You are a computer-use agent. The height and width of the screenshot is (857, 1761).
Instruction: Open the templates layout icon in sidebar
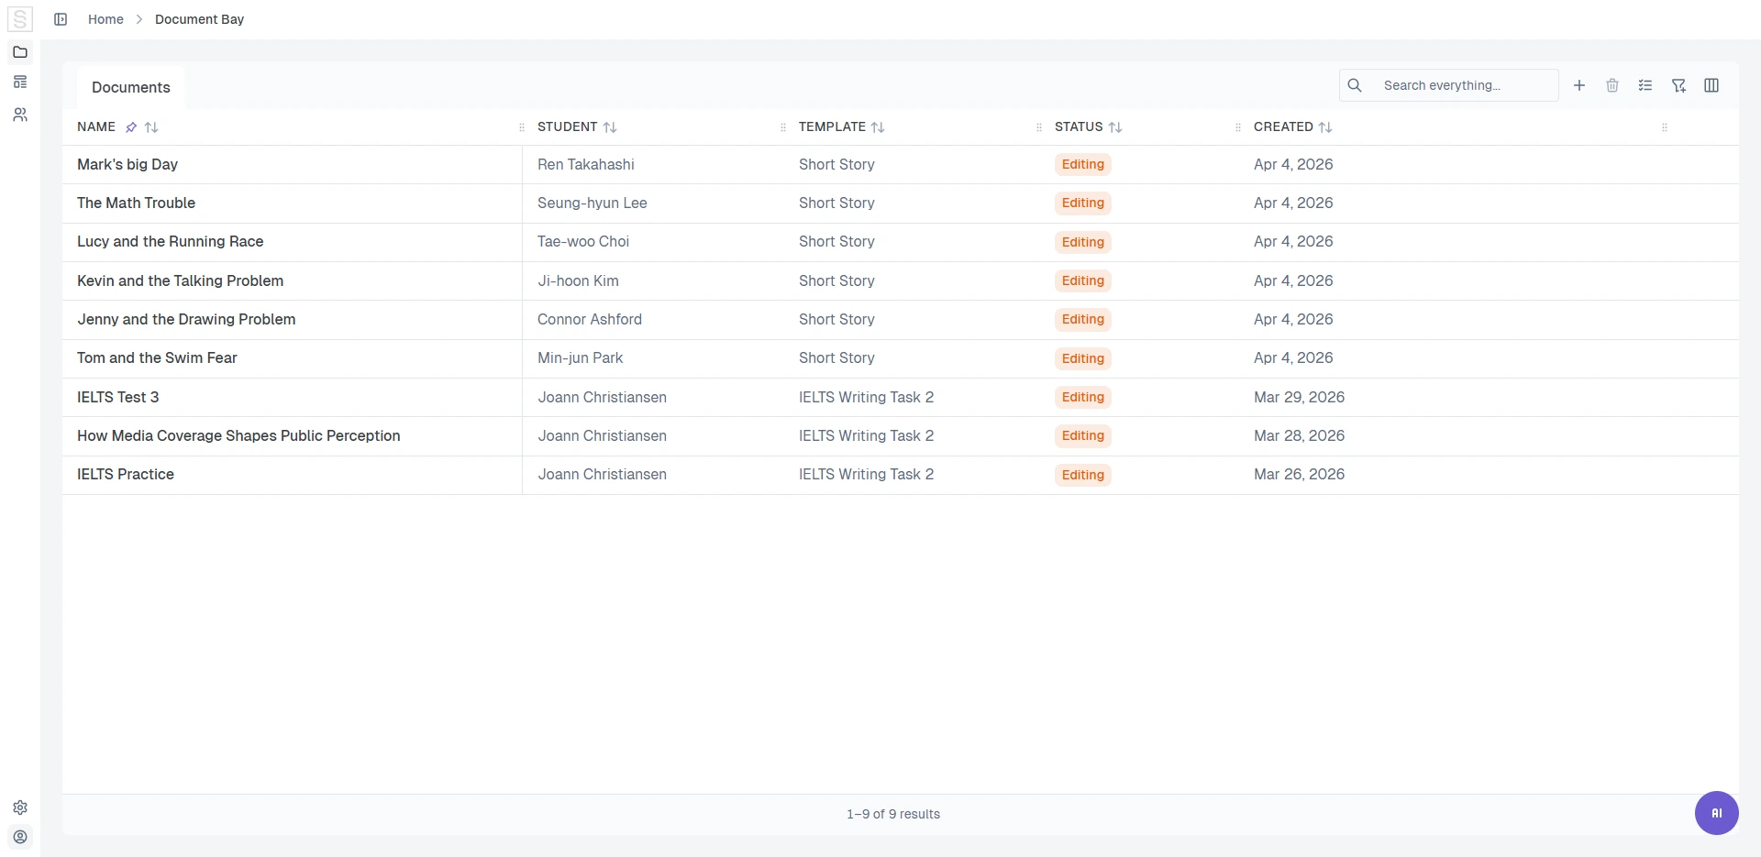tap(20, 82)
